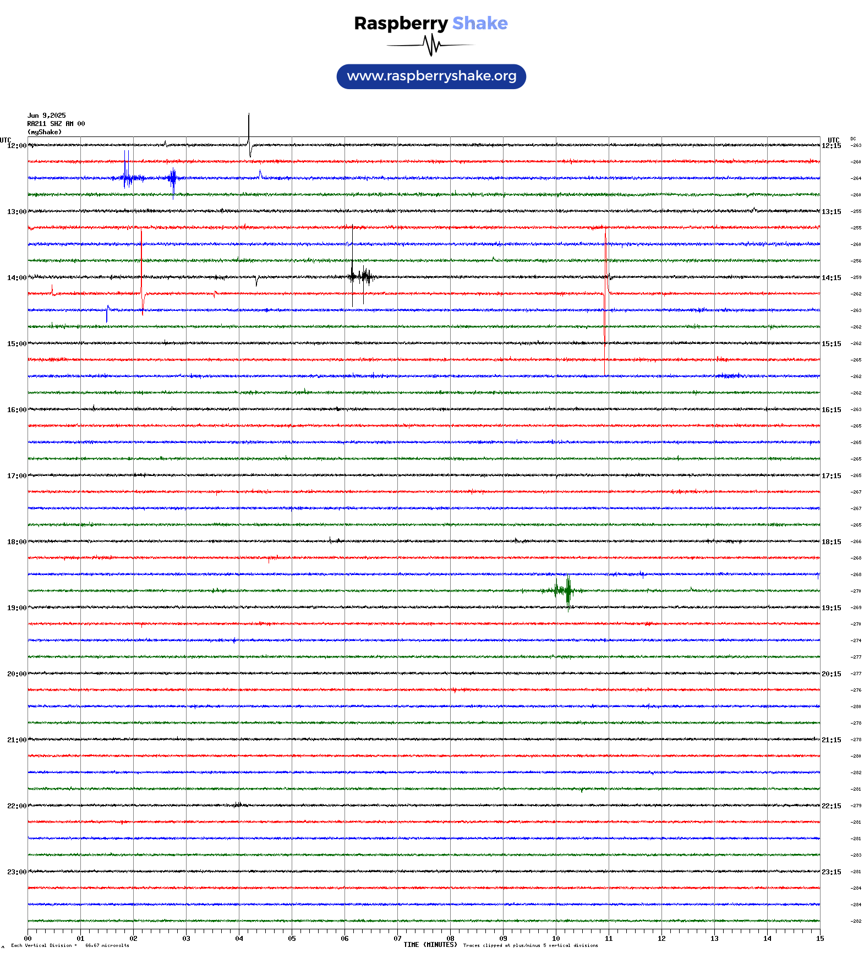Click the 'DC' column header
The height and width of the screenshot is (953, 864).
point(853,139)
